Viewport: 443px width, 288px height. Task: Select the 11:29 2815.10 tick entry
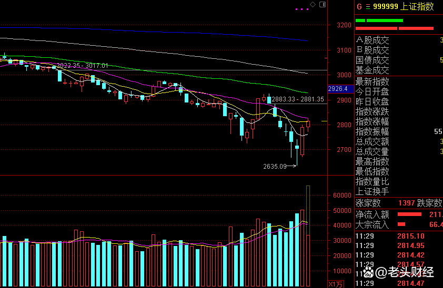click(398, 236)
